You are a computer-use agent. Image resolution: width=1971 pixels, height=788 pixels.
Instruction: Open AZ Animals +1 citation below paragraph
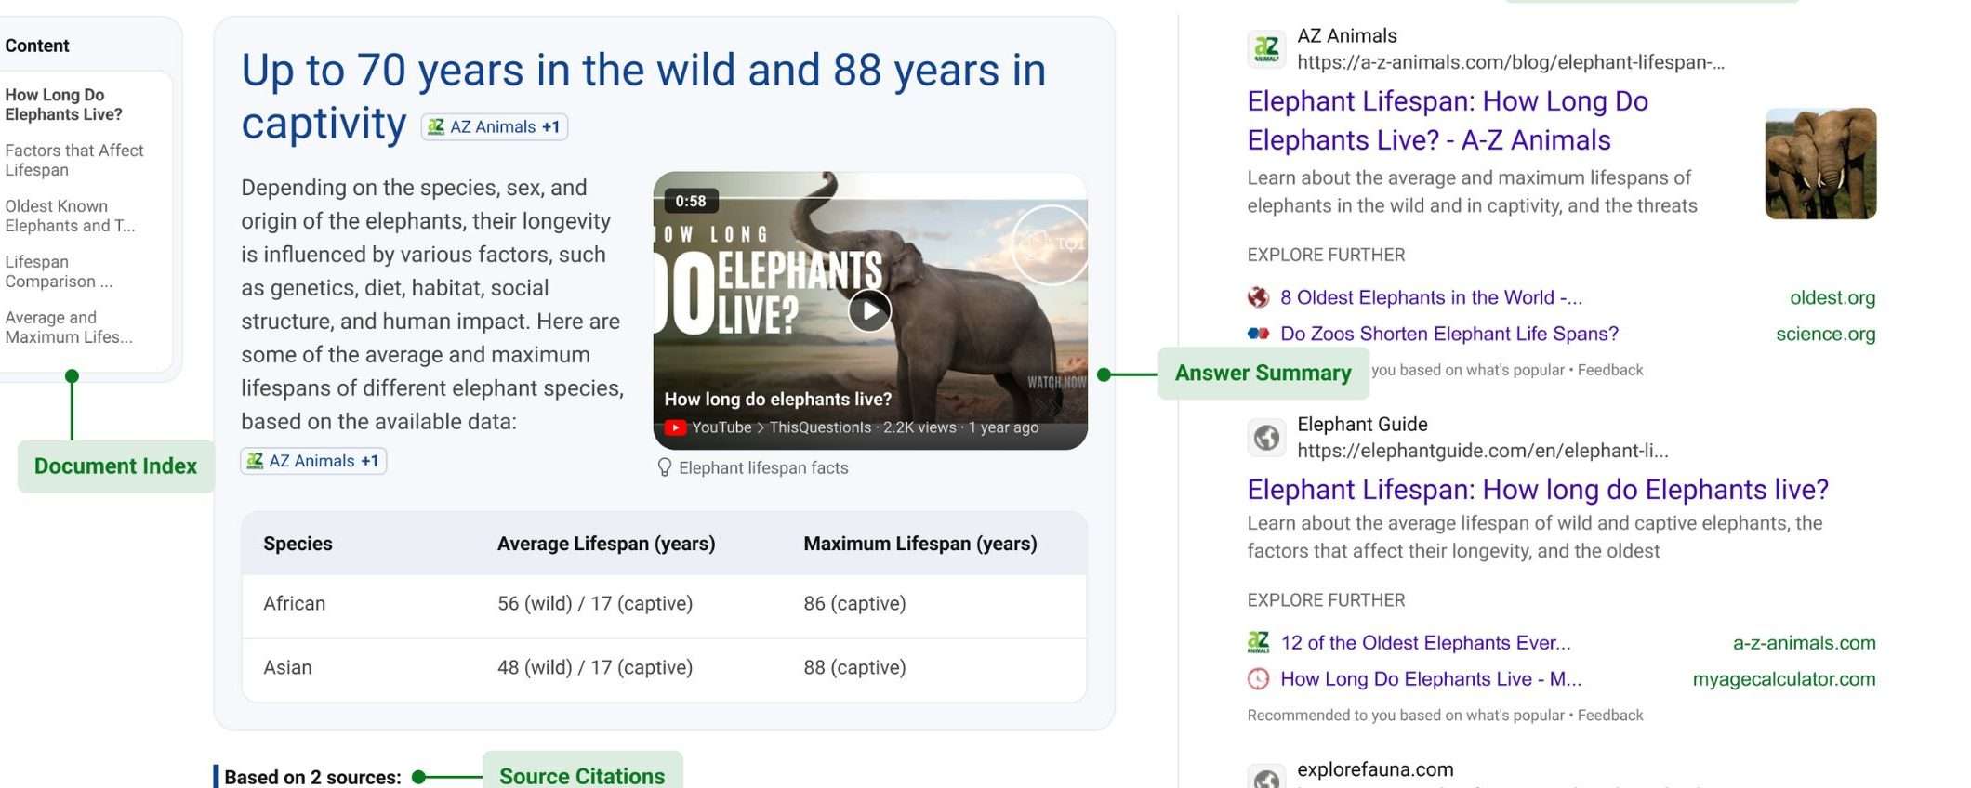tap(313, 461)
